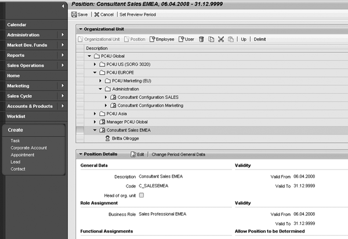Create a new Task link

15,141
